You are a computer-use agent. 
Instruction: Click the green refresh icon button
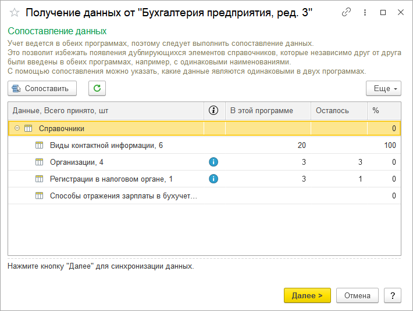[97, 88]
